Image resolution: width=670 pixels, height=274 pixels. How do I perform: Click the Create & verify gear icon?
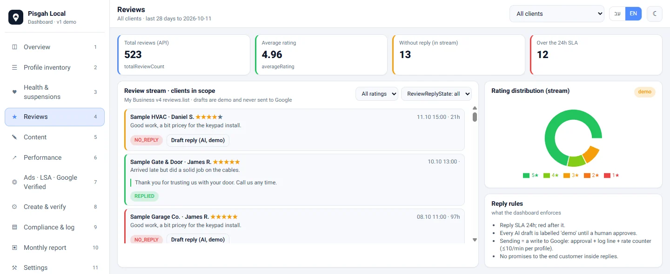coord(14,207)
